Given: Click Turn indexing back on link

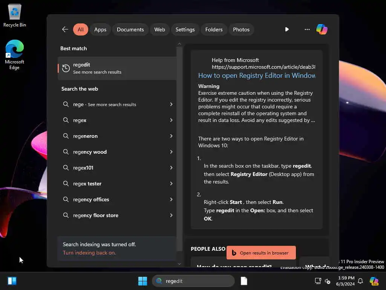Looking at the screenshot, I should coord(89,253).
